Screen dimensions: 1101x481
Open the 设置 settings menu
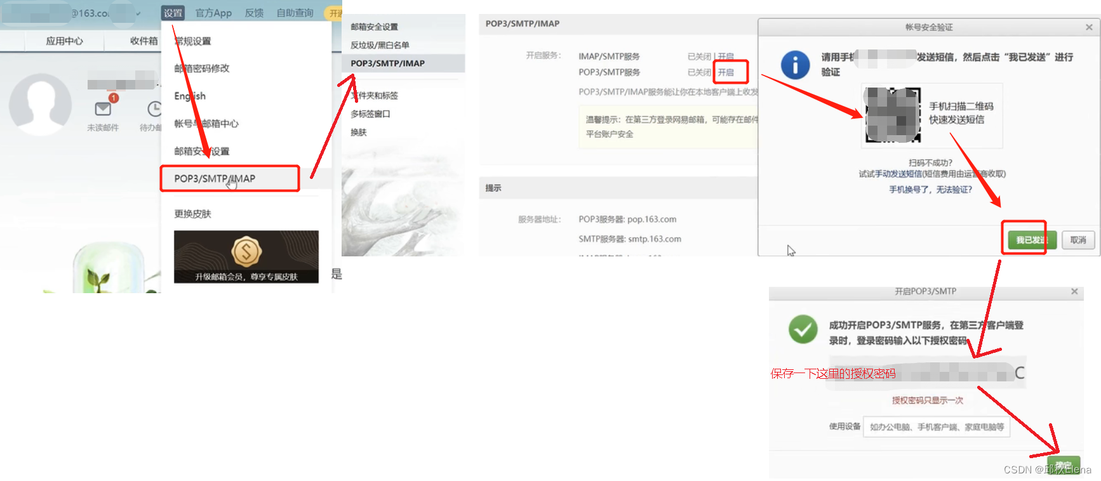[173, 13]
